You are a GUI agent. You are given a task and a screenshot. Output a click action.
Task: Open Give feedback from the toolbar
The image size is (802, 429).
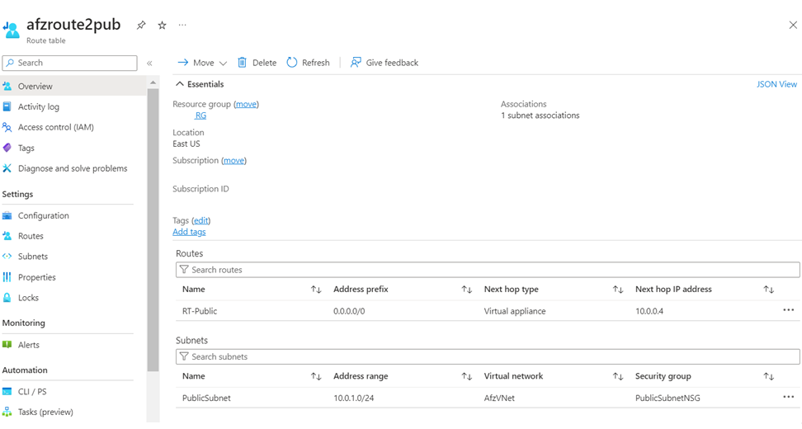(x=356, y=63)
